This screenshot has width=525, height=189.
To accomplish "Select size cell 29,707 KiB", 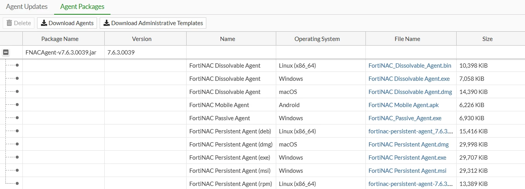I will pyautogui.click(x=474, y=157).
